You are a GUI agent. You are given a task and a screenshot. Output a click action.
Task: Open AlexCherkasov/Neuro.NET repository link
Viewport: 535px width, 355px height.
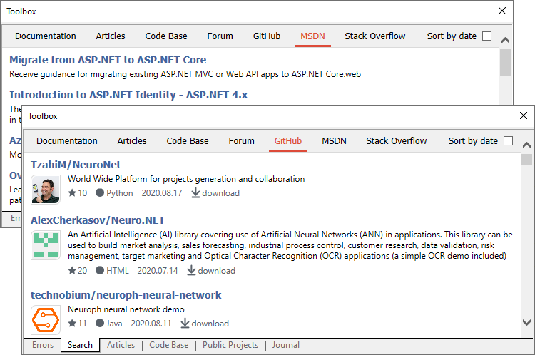(x=98, y=220)
